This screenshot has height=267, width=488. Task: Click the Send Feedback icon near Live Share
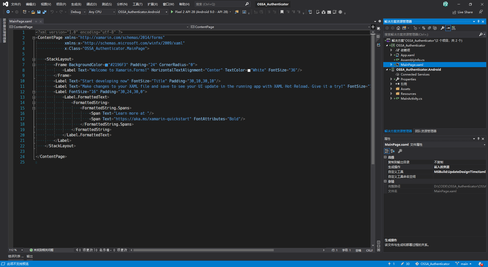pos(481,12)
